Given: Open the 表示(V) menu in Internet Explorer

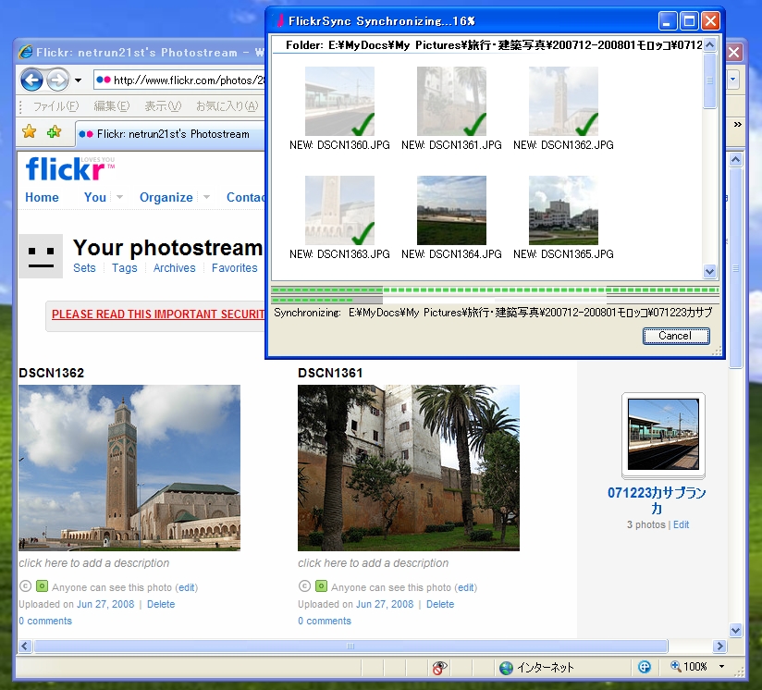Looking at the screenshot, I should point(163,106).
